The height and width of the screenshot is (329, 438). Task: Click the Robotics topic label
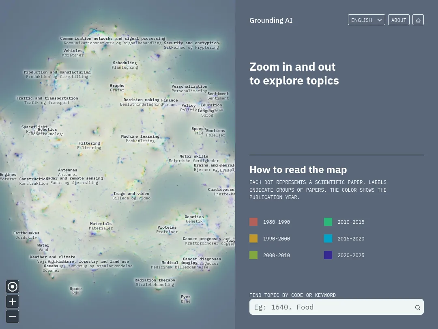click(47, 130)
